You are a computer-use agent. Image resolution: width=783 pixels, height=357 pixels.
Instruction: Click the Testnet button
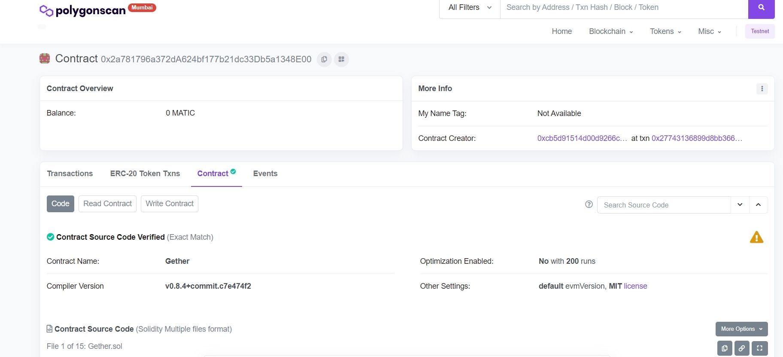(x=760, y=31)
